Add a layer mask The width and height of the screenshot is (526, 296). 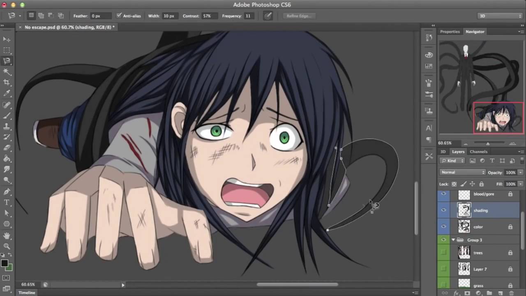(x=467, y=293)
